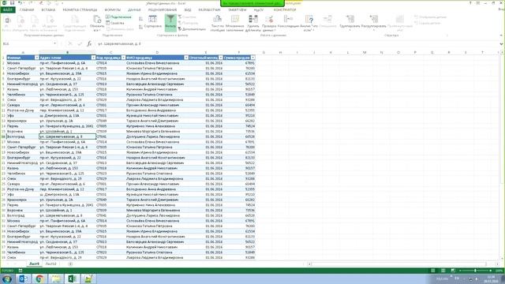Switch to ВИД ribbon tab
Image resolution: width=505 pixels, height=284 pixels.
[188, 10]
